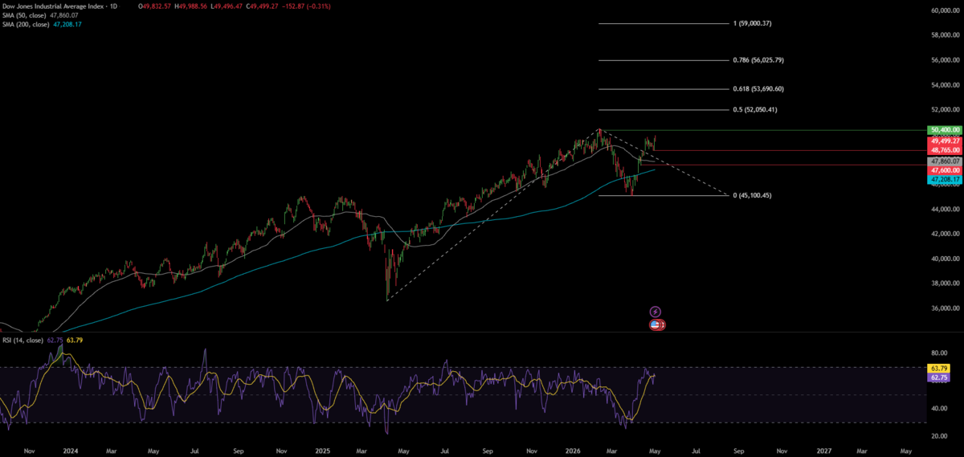Click the 56,000.00 price axis tick
Image resolution: width=964 pixels, height=457 pixels.
coord(946,60)
